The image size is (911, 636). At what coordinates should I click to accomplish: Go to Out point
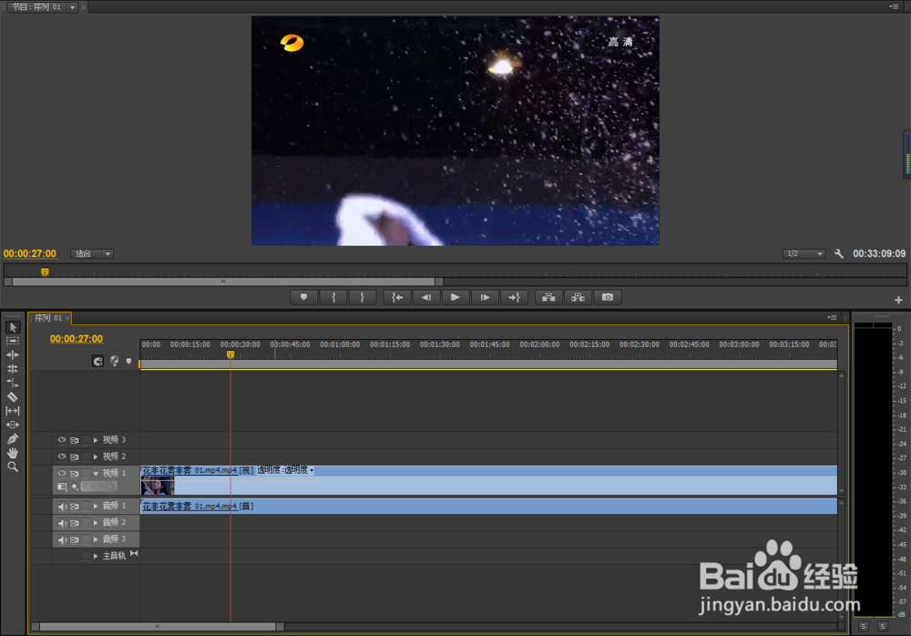(514, 298)
